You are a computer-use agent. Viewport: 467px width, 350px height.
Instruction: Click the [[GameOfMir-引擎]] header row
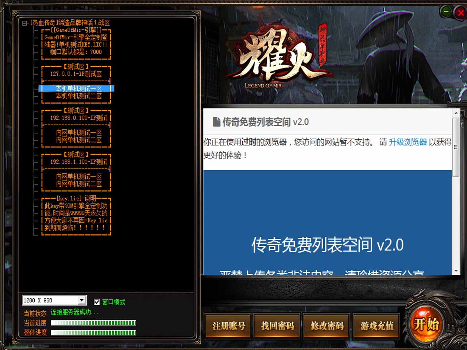pos(76,30)
